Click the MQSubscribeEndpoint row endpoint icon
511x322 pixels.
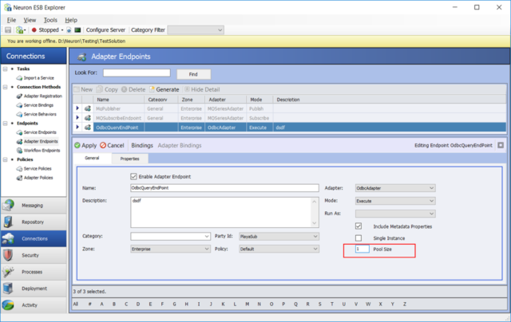click(87, 118)
